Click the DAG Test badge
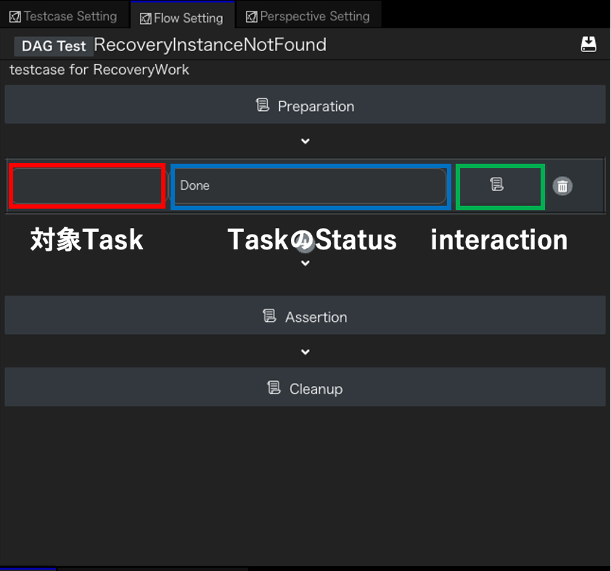611x571 pixels. 53,46
